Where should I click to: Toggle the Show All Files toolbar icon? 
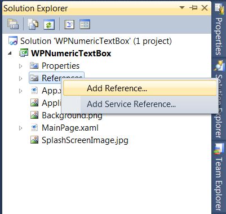(x=33, y=24)
